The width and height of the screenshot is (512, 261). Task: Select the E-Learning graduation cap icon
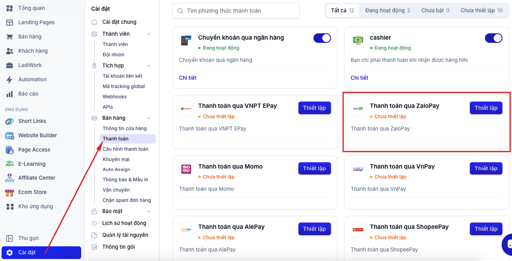10,164
